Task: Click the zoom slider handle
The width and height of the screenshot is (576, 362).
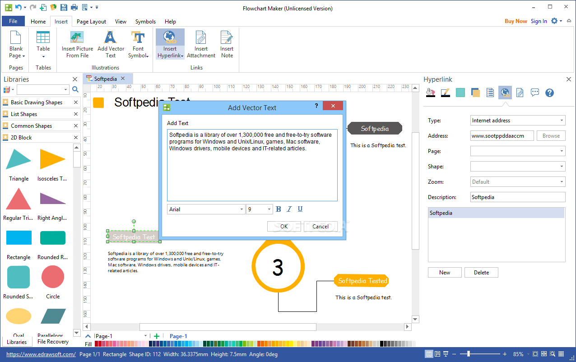Action: (469, 354)
